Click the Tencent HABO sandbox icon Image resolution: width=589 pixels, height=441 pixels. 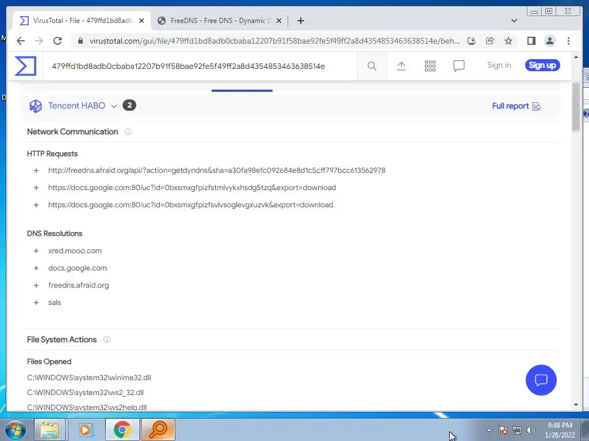click(36, 106)
